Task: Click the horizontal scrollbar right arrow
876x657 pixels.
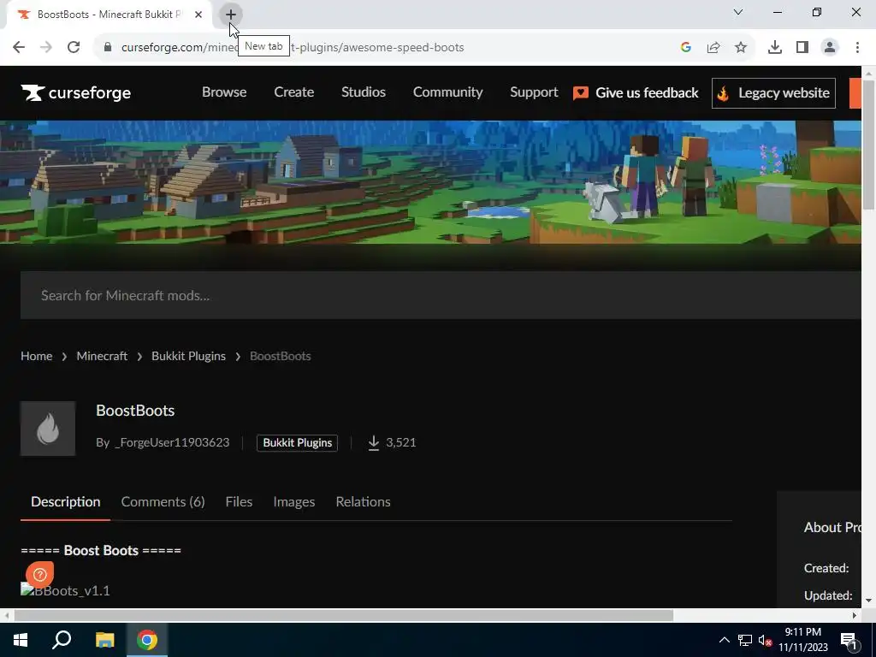Action: pos(855,615)
